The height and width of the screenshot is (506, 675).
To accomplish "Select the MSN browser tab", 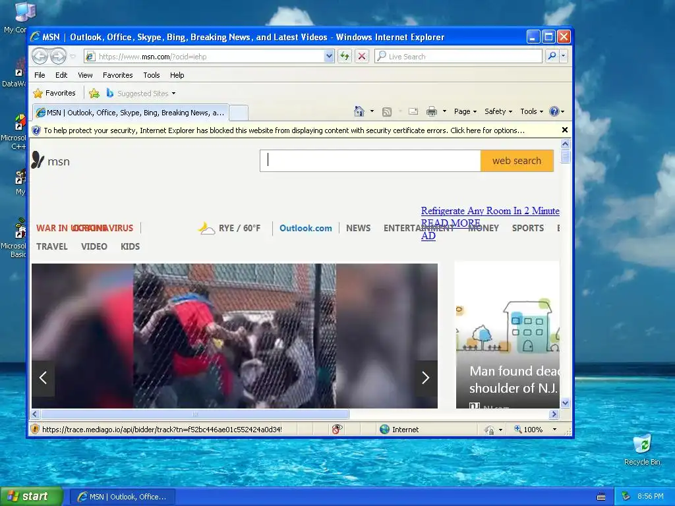I will coord(131,113).
